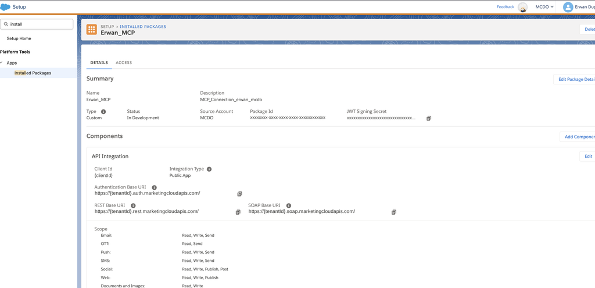Viewport: 595px width, 288px height.
Task: Click the Public App integration type
Action: [180, 176]
